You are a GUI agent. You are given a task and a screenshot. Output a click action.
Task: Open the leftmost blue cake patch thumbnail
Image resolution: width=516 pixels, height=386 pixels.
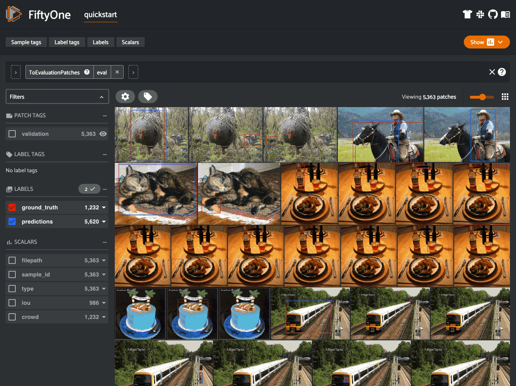pyautogui.click(x=140, y=313)
